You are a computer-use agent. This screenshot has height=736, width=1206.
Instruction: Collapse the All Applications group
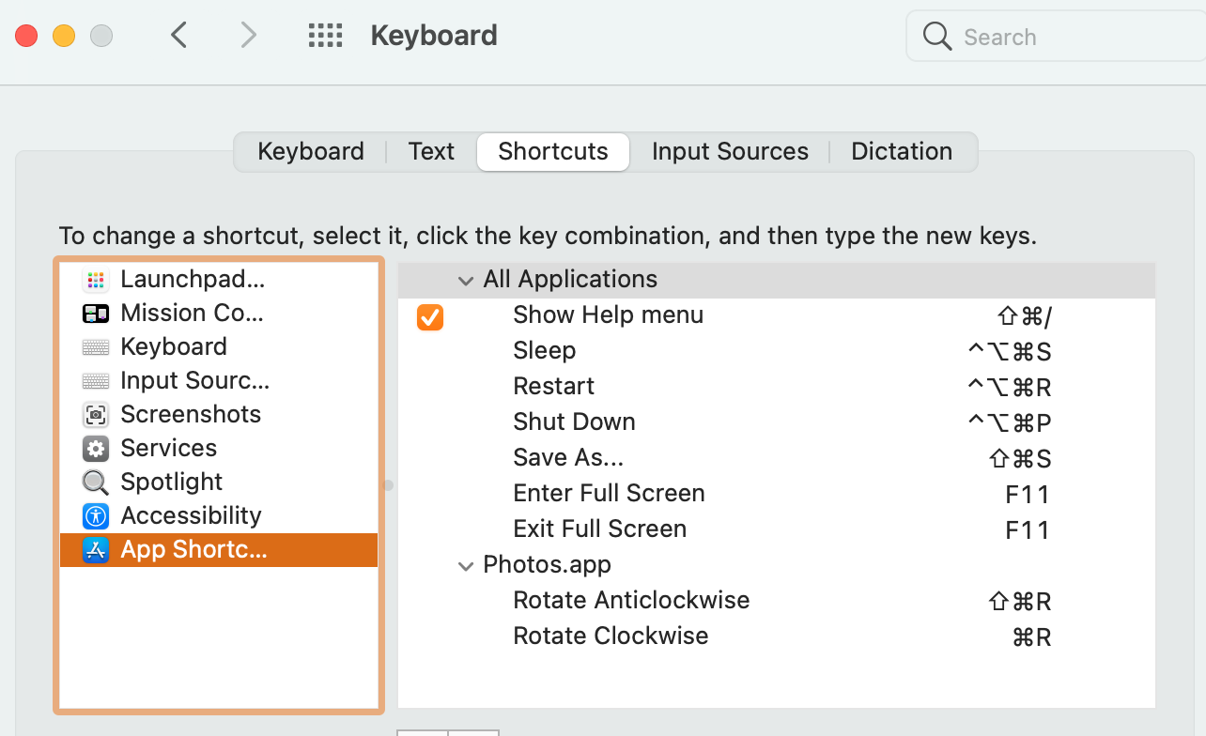pyautogui.click(x=465, y=280)
